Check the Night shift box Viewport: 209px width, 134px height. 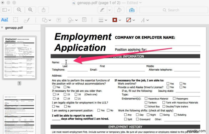click(x=148, y=115)
